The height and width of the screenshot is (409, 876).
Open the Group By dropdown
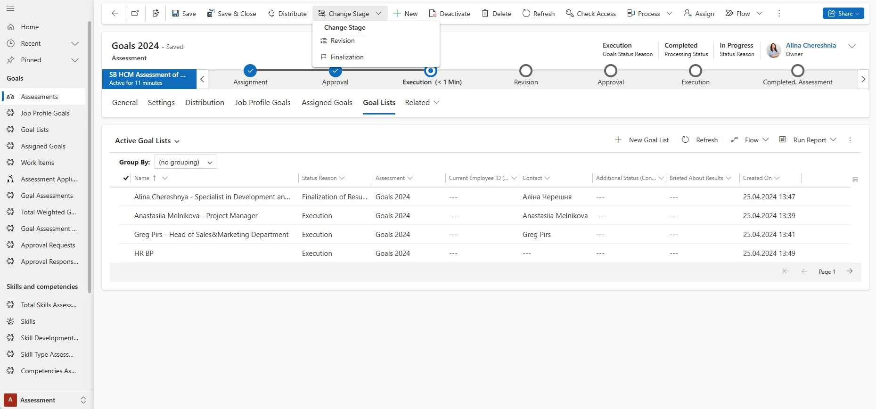186,162
